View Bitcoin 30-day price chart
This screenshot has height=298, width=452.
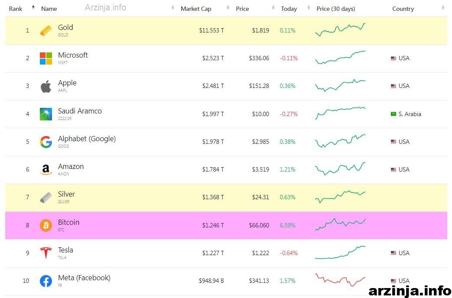pyautogui.click(x=340, y=224)
